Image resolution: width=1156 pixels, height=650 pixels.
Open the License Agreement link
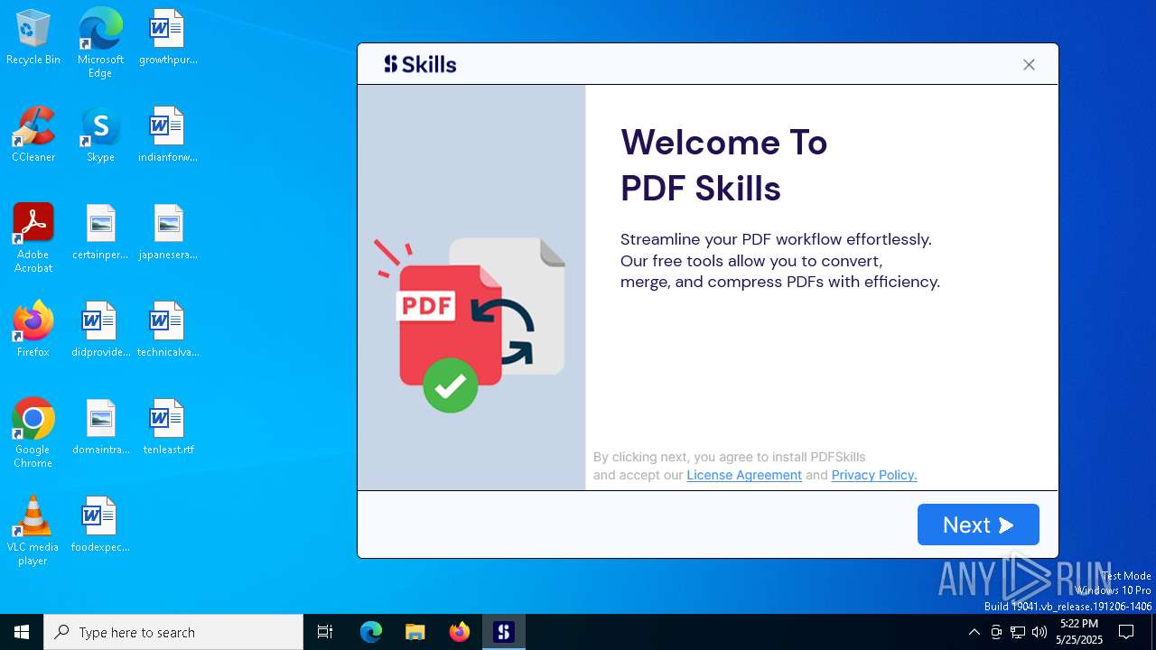[744, 475]
